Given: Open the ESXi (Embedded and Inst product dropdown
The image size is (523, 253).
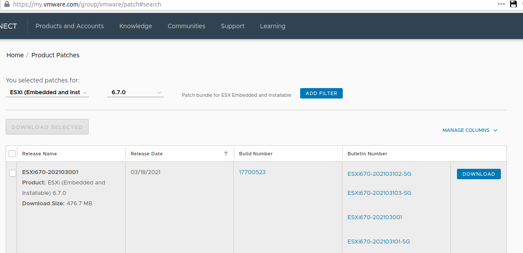Looking at the screenshot, I should [x=47, y=92].
